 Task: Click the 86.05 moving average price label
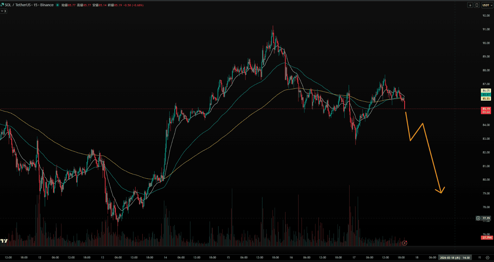pos(486,91)
